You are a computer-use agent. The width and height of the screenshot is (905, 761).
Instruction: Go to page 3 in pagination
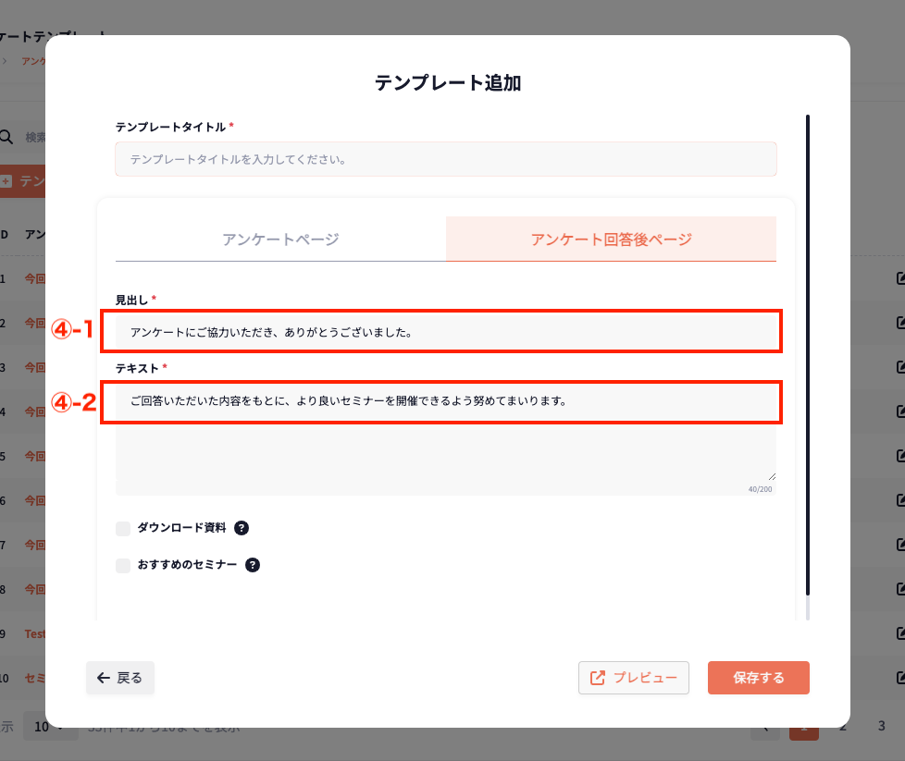881,727
